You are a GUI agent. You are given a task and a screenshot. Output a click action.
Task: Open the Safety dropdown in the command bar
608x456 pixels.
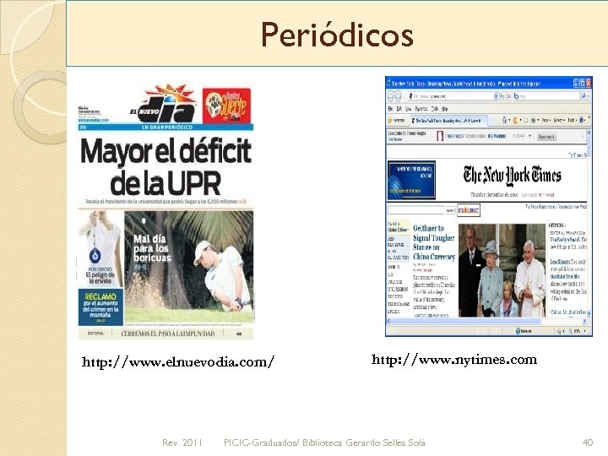[x=558, y=121]
